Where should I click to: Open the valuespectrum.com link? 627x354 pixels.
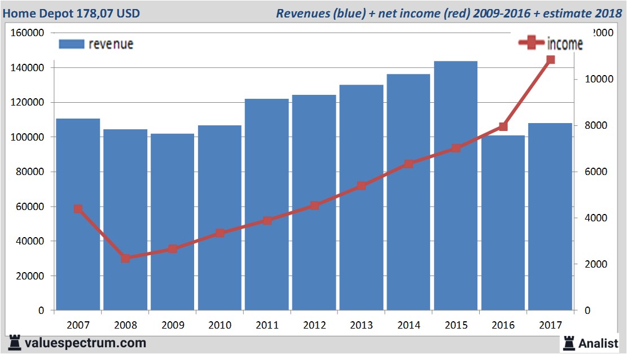pyautogui.click(x=86, y=343)
